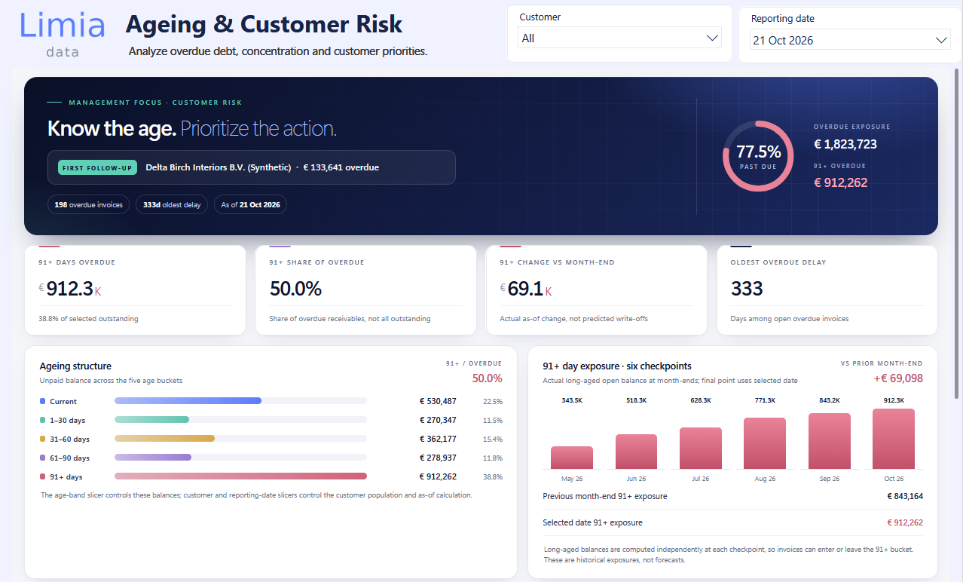Select the 91+ Change vs Month-End card
The height and width of the screenshot is (582, 963).
pos(597,290)
